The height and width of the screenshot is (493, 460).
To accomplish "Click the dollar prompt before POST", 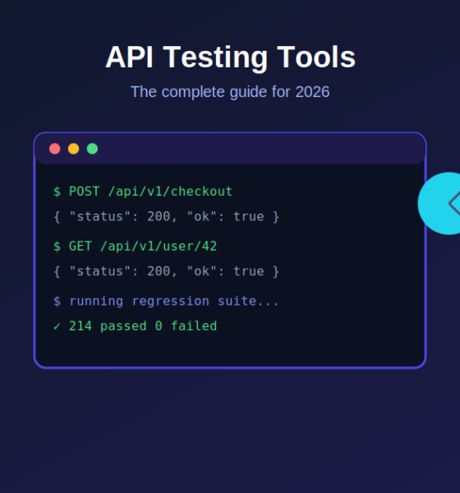I will pos(57,191).
